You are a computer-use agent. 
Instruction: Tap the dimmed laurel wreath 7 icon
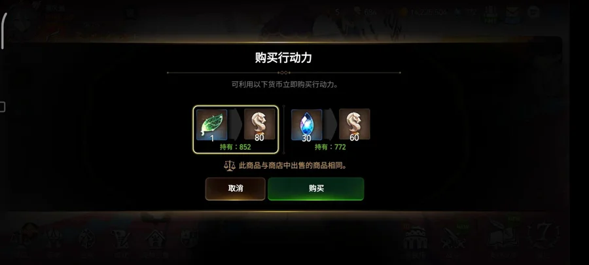pos(544,236)
